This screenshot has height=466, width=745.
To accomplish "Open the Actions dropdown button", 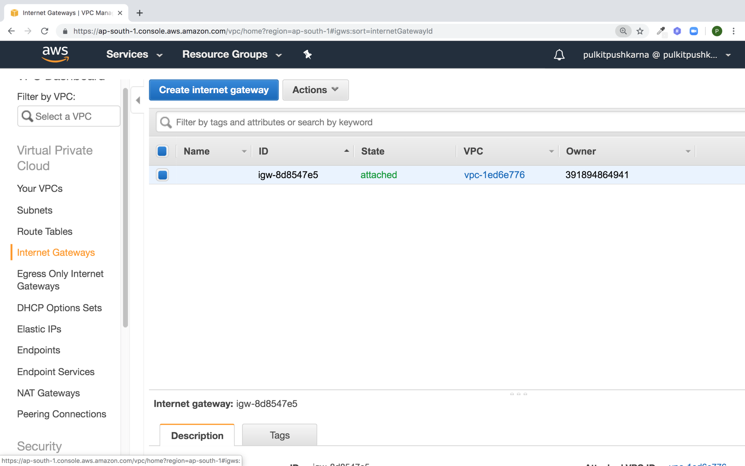I will [315, 90].
